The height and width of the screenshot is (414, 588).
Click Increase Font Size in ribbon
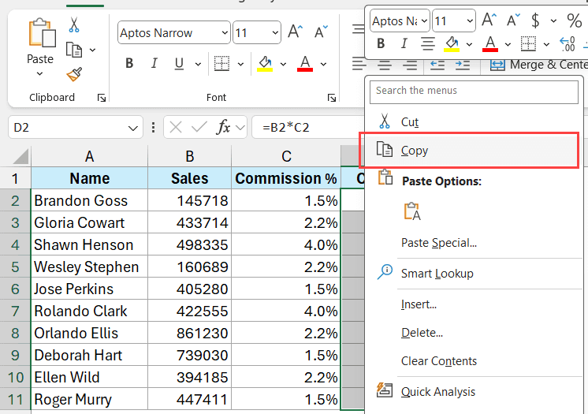(296, 32)
